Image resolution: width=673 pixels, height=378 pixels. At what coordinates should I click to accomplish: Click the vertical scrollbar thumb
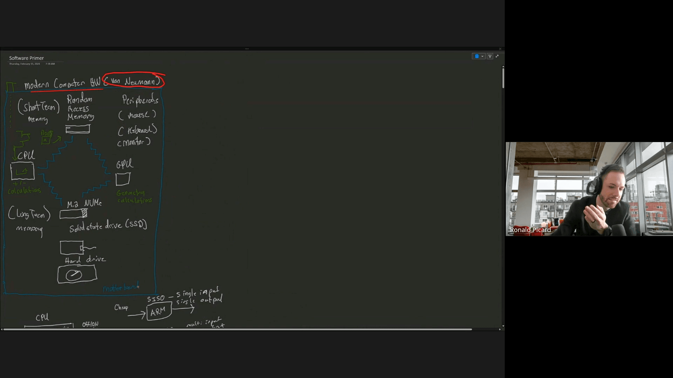(503, 78)
